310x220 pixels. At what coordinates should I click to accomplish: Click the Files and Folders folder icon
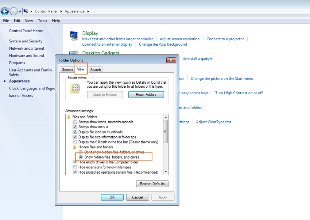click(x=69, y=117)
